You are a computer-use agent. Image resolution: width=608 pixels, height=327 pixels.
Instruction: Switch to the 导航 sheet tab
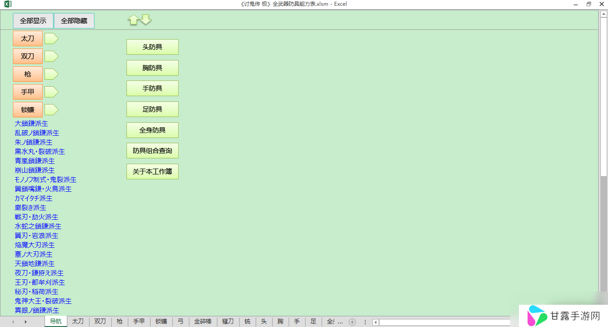click(56, 321)
